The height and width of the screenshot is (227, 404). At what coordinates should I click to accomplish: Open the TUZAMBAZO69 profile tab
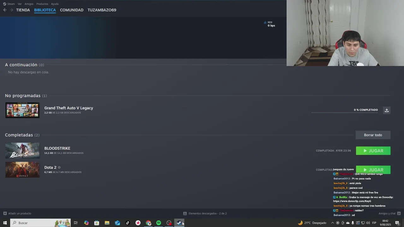102,10
